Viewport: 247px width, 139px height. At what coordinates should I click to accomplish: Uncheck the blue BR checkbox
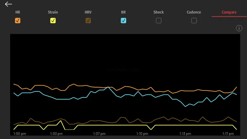[x=123, y=21]
